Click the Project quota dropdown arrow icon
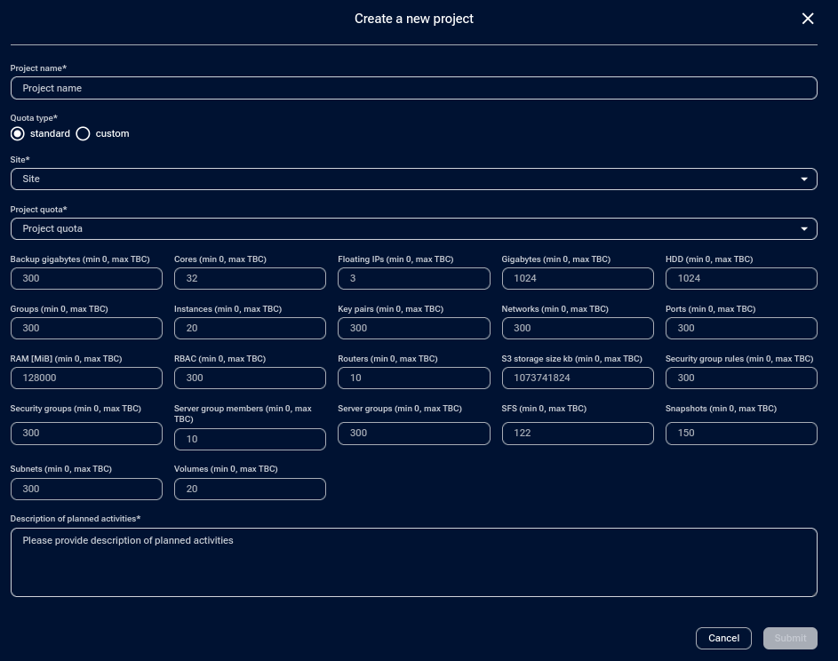 804,229
